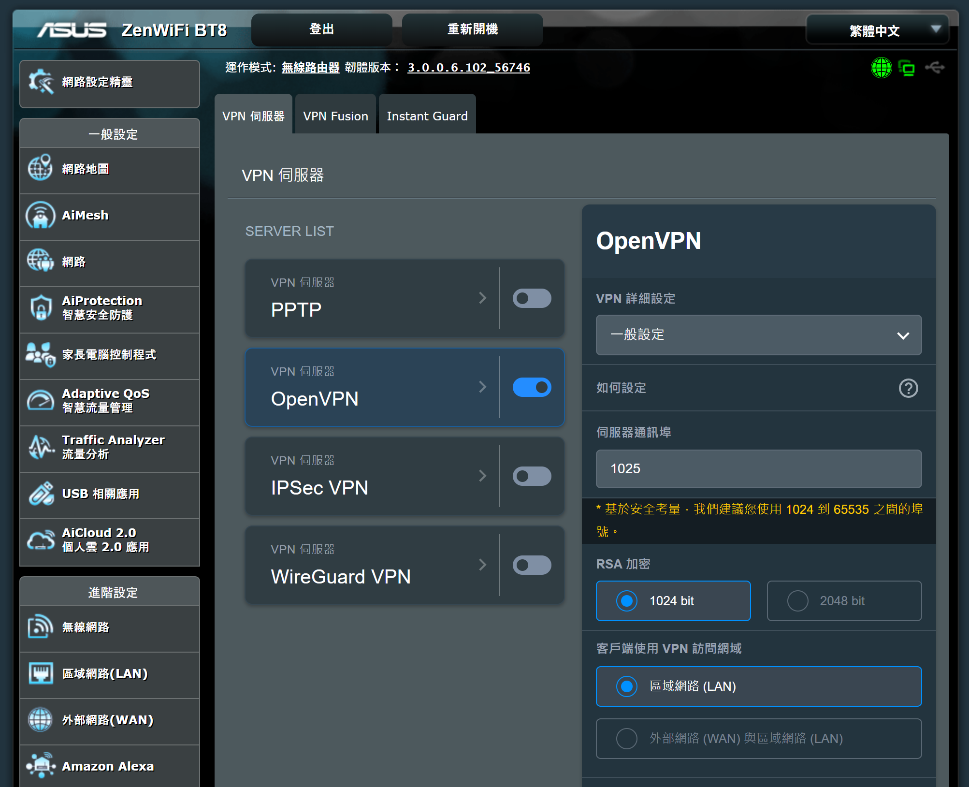Image resolution: width=969 pixels, height=787 pixels.
Task: Click the AiProtection shield lock icon
Action: tap(40, 307)
